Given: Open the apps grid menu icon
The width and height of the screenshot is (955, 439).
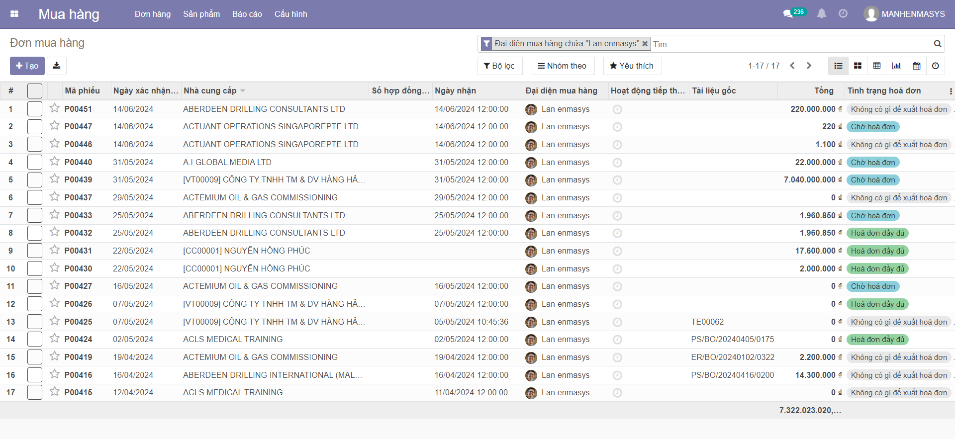Looking at the screenshot, I should pos(14,14).
